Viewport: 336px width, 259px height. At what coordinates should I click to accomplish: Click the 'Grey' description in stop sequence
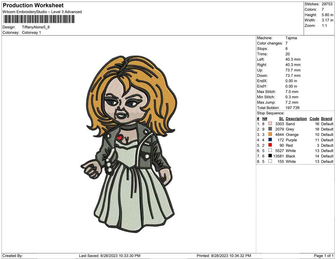[290, 129]
